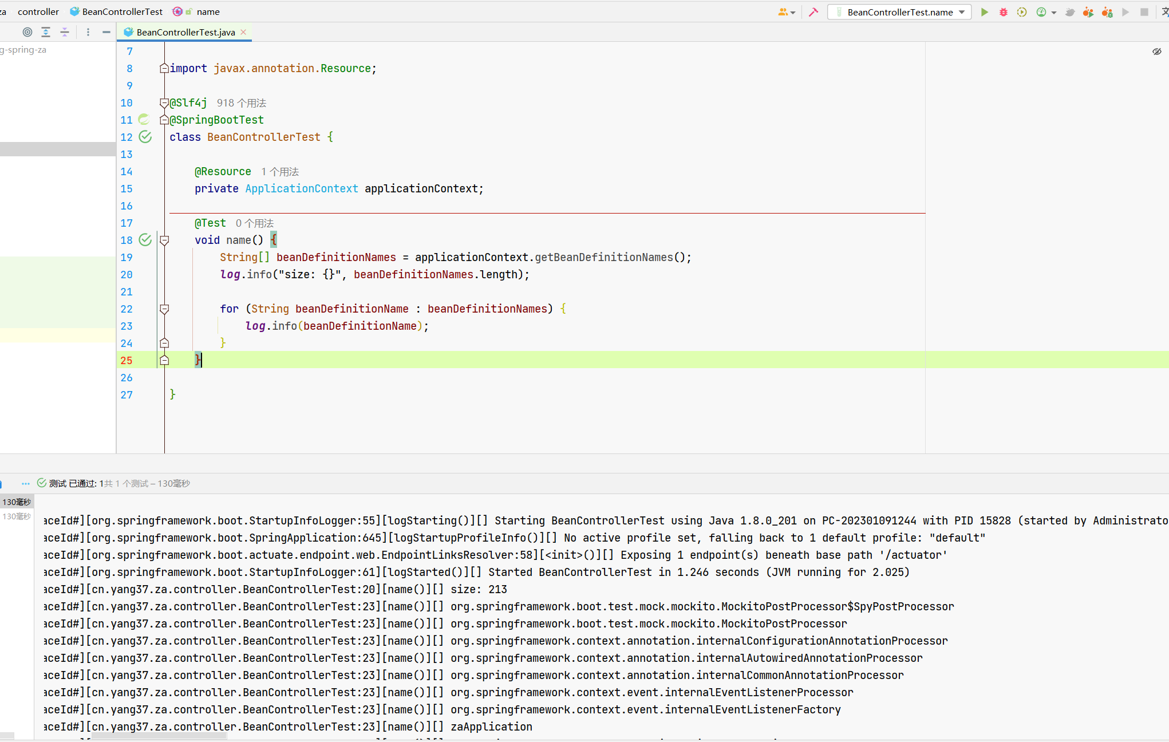Click the g-spring-za project tree item
The height and width of the screenshot is (742, 1169).
pyautogui.click(x=23, y=50)
